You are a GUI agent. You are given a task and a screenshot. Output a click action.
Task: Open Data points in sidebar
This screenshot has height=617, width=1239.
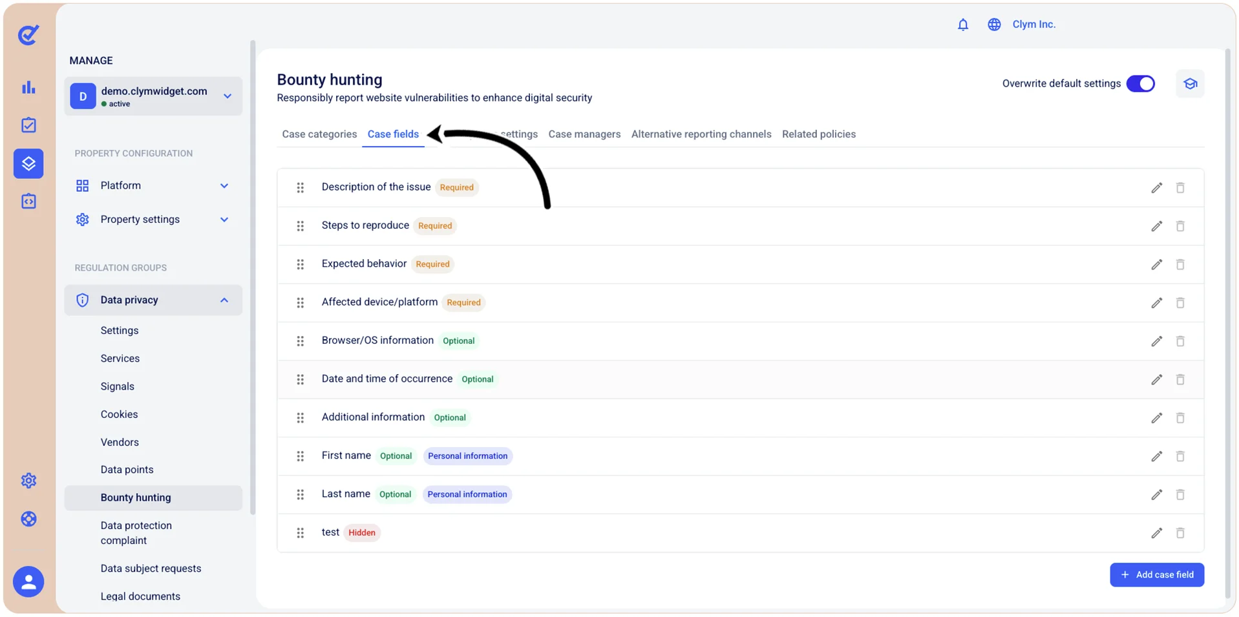click(127, 470)
